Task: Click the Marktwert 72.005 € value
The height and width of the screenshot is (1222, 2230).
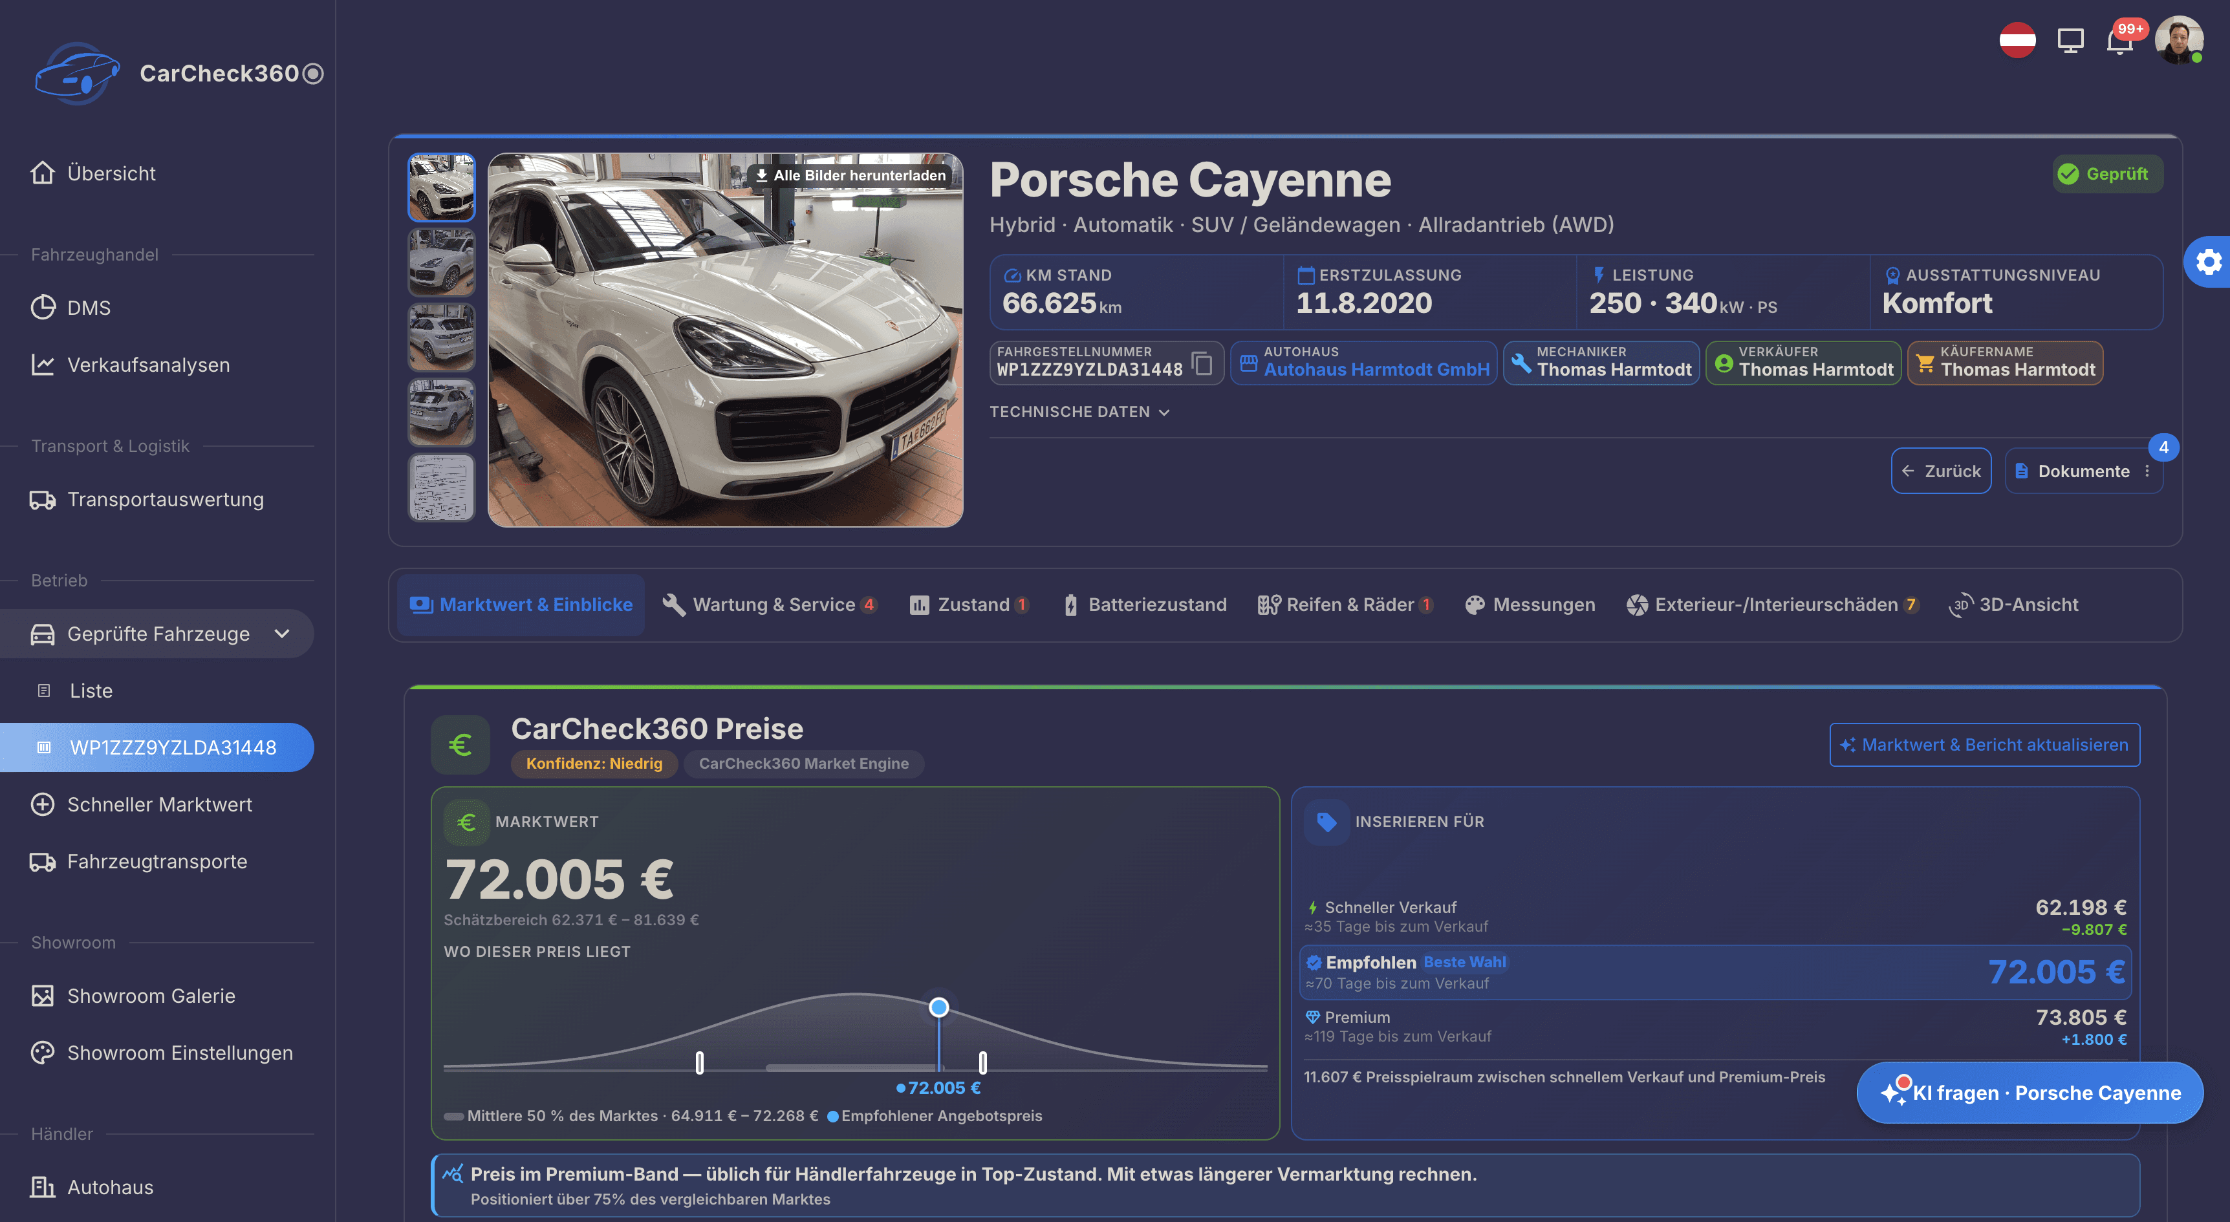Action: coord(559,879)
